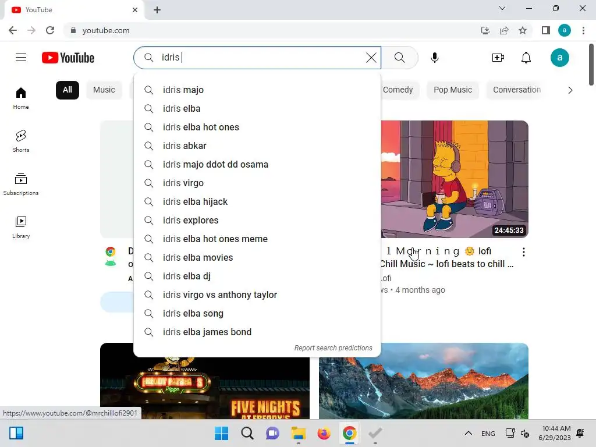Click the taskbar clock showing 10:44 AM
The width and height of the screenshot is (596, 447).
[555, 433]
